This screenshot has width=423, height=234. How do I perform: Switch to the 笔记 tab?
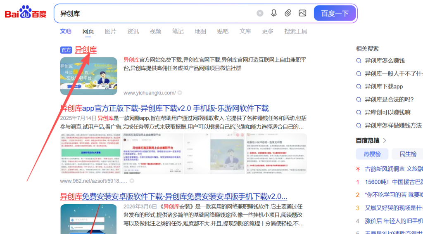[178, 31]
